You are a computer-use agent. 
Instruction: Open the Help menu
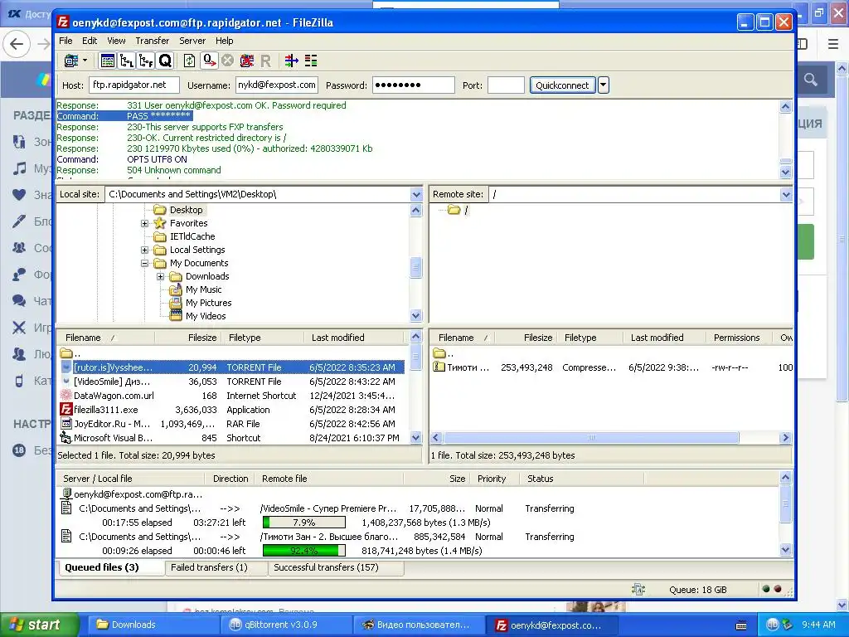pyautogui.click(x=224, y=41)
